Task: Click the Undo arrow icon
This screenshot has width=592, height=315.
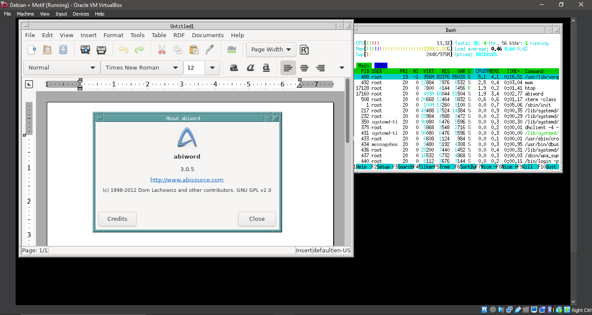Action: tap(124, 50)
